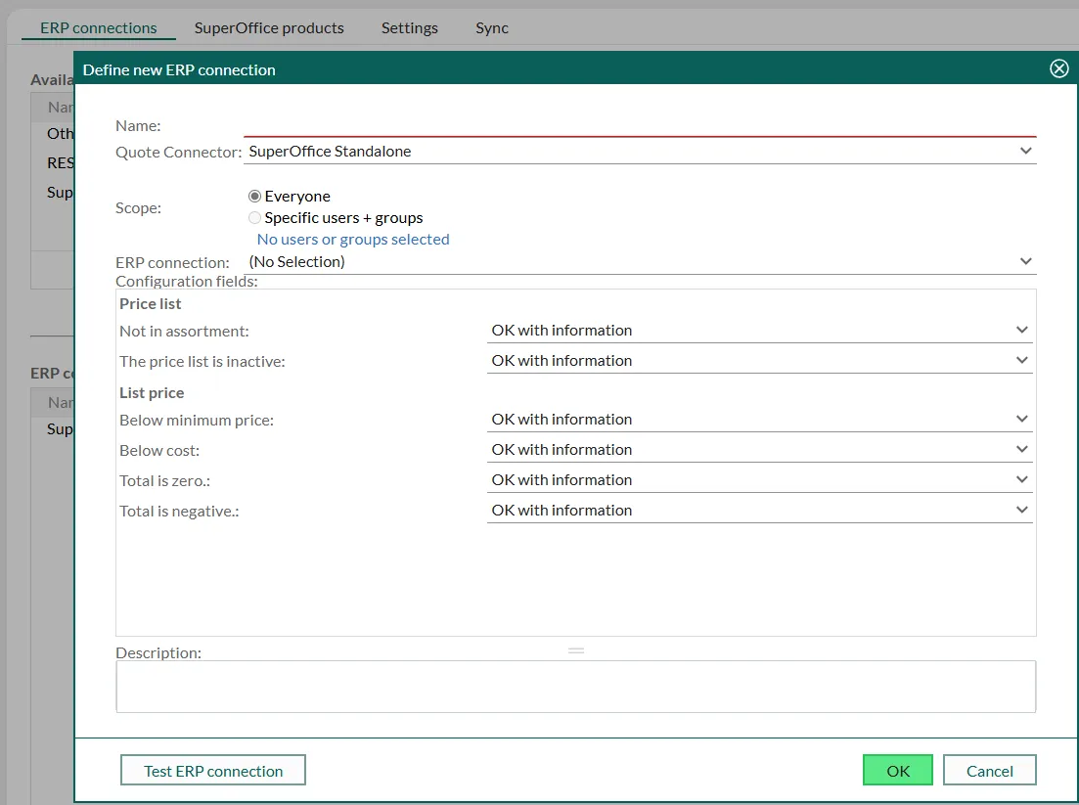Confirm with the green OK button

[x=897, y=771]
